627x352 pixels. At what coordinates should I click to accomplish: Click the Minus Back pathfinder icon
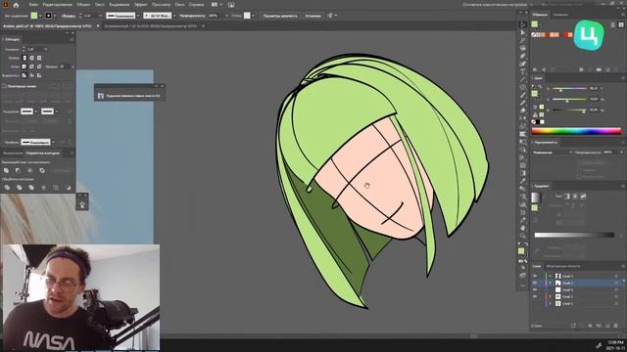(68, 187)
